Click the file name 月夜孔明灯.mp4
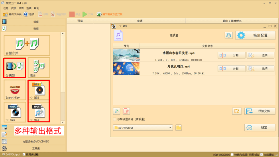Screen dimensions: 279x157 pyautogui.click(x=179, y=66)
